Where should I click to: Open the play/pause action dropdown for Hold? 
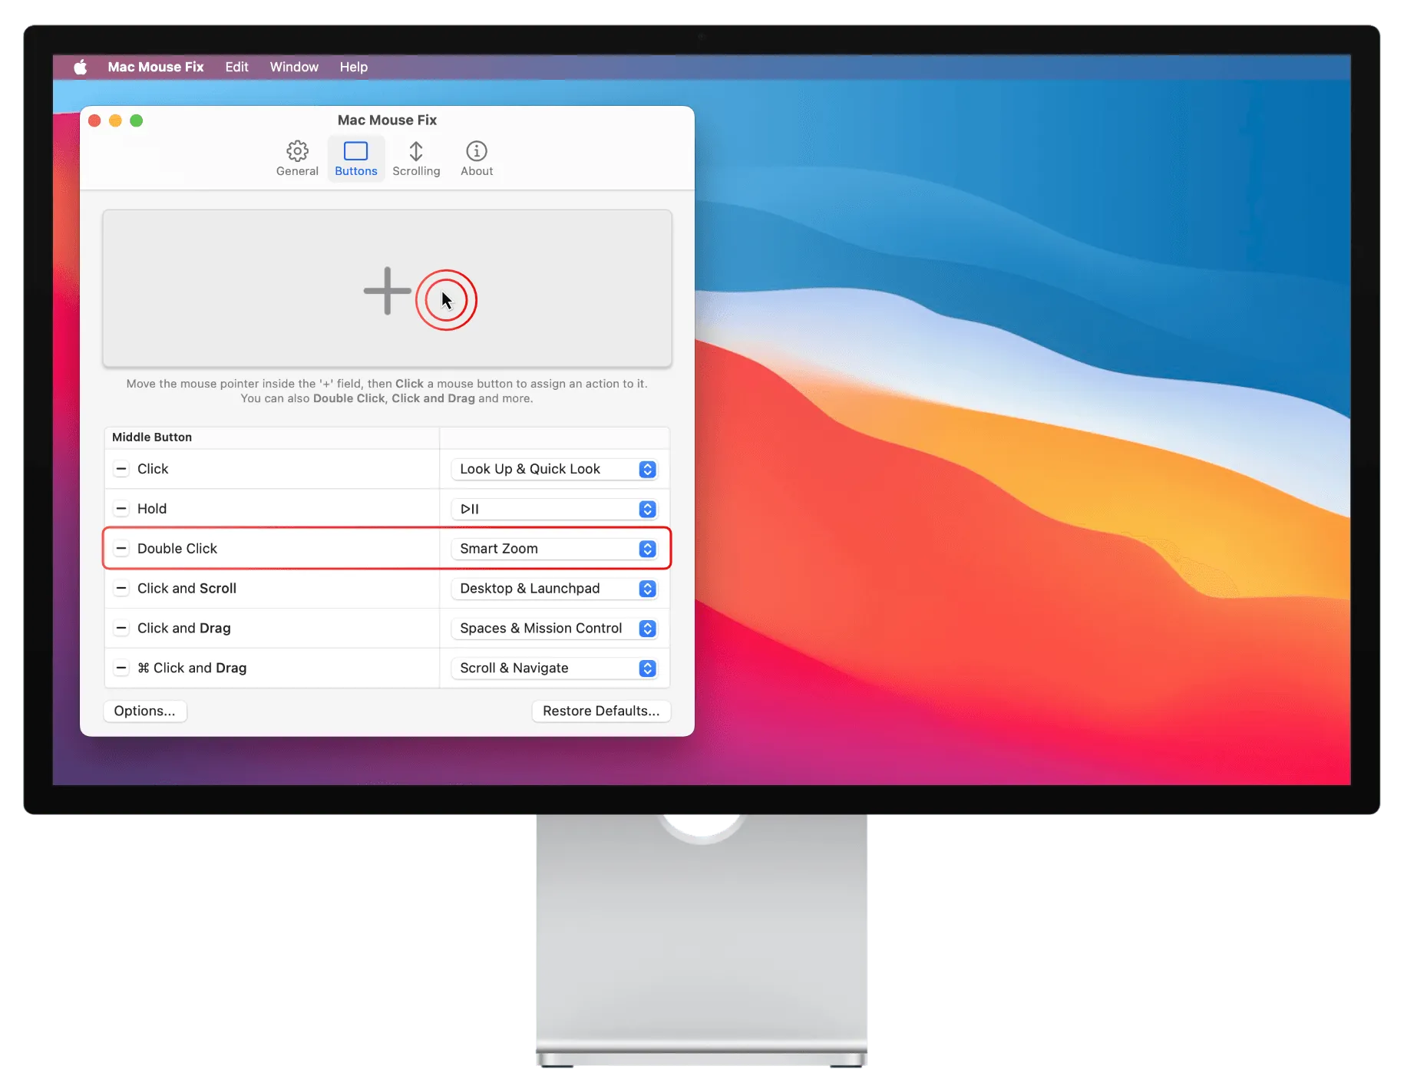[x=554, y=509]
